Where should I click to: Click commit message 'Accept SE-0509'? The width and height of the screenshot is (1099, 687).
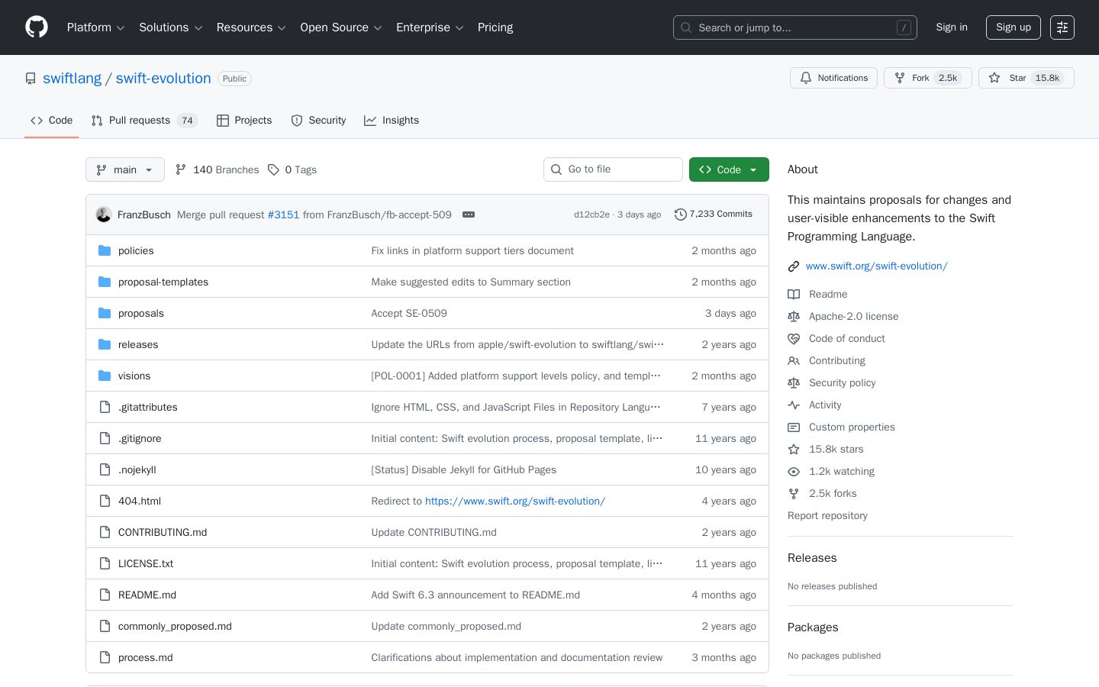(x=409, y=313)
